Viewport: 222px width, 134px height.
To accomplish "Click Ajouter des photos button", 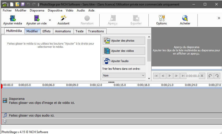I will (124, 41).
